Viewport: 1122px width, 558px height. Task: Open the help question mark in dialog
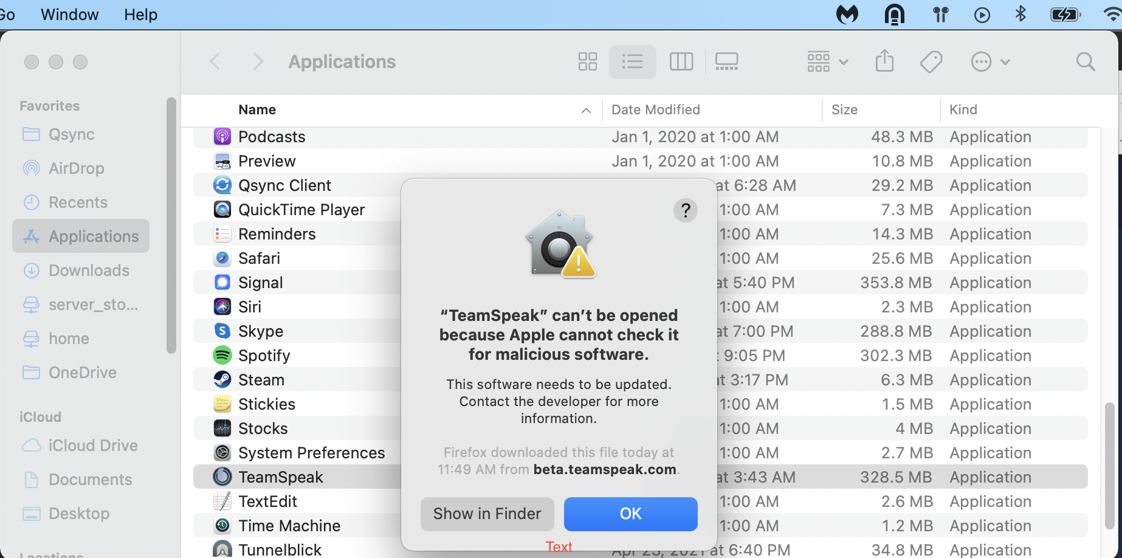tap(685, 210)
